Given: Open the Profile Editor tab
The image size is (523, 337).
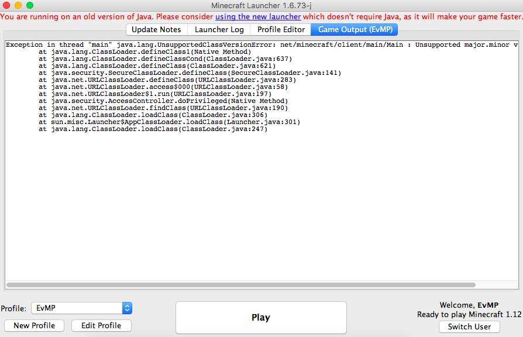Looking at the screenshot, I should click(281, 30).
